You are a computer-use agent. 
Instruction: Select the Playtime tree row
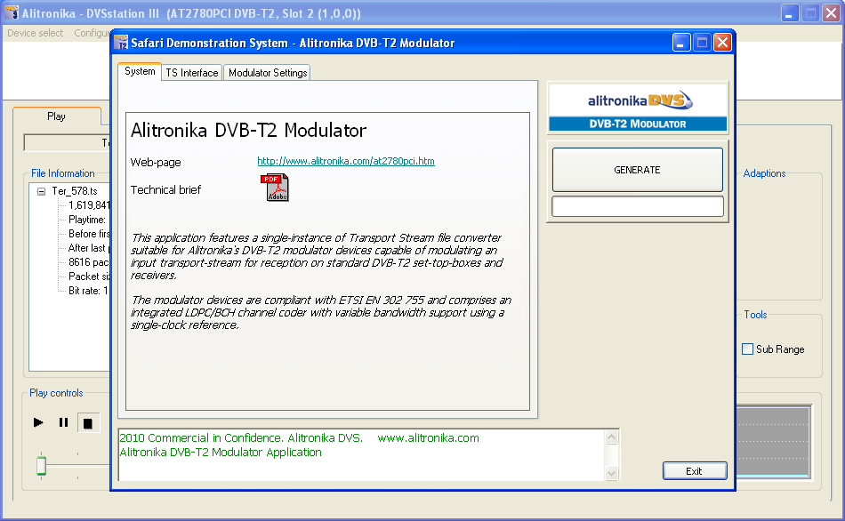pyautogui.click(x=87, y=220)
